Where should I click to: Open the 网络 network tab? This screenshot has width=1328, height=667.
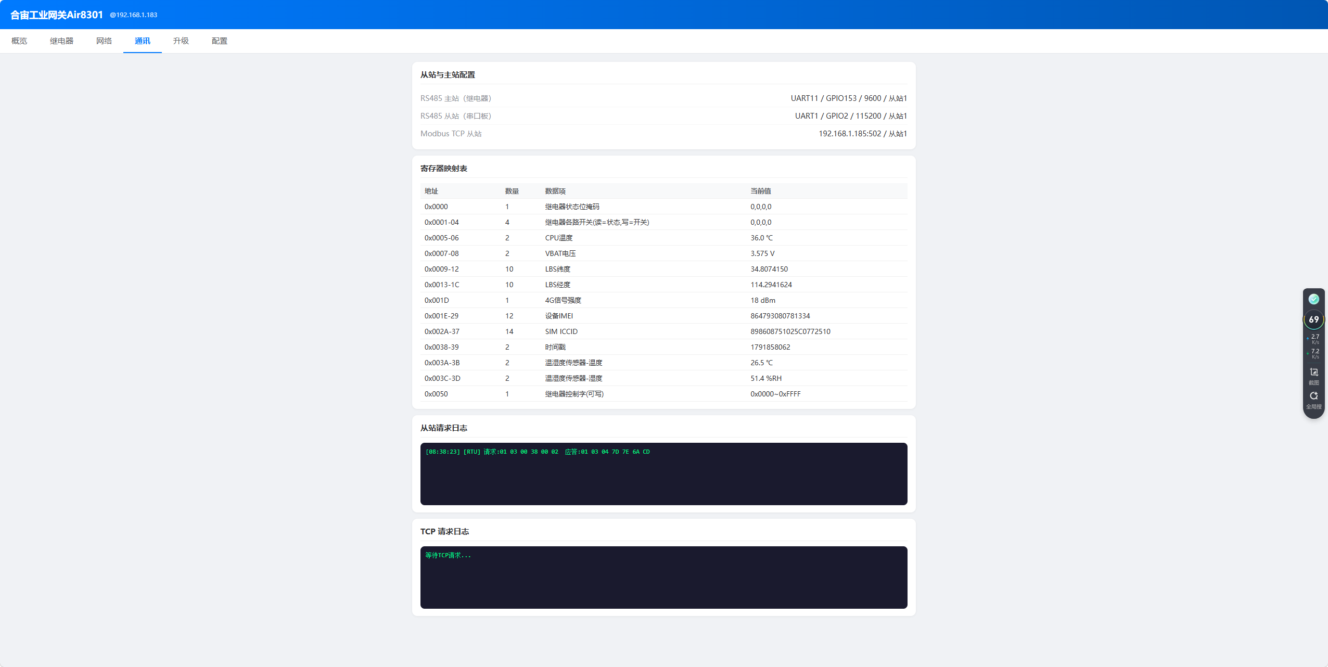click(x=104, y=41)
